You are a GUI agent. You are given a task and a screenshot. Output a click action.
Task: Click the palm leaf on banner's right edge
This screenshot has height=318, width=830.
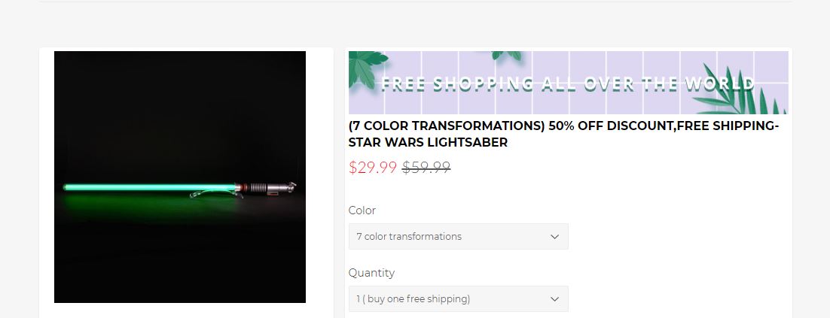(x=741, y=91)
